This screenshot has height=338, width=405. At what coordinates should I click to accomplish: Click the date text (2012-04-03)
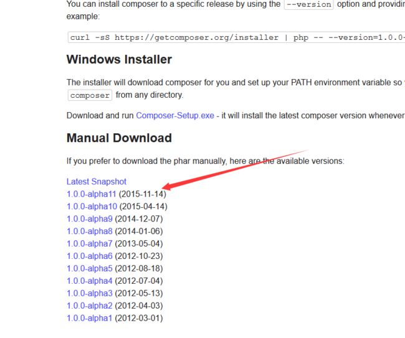139,306
